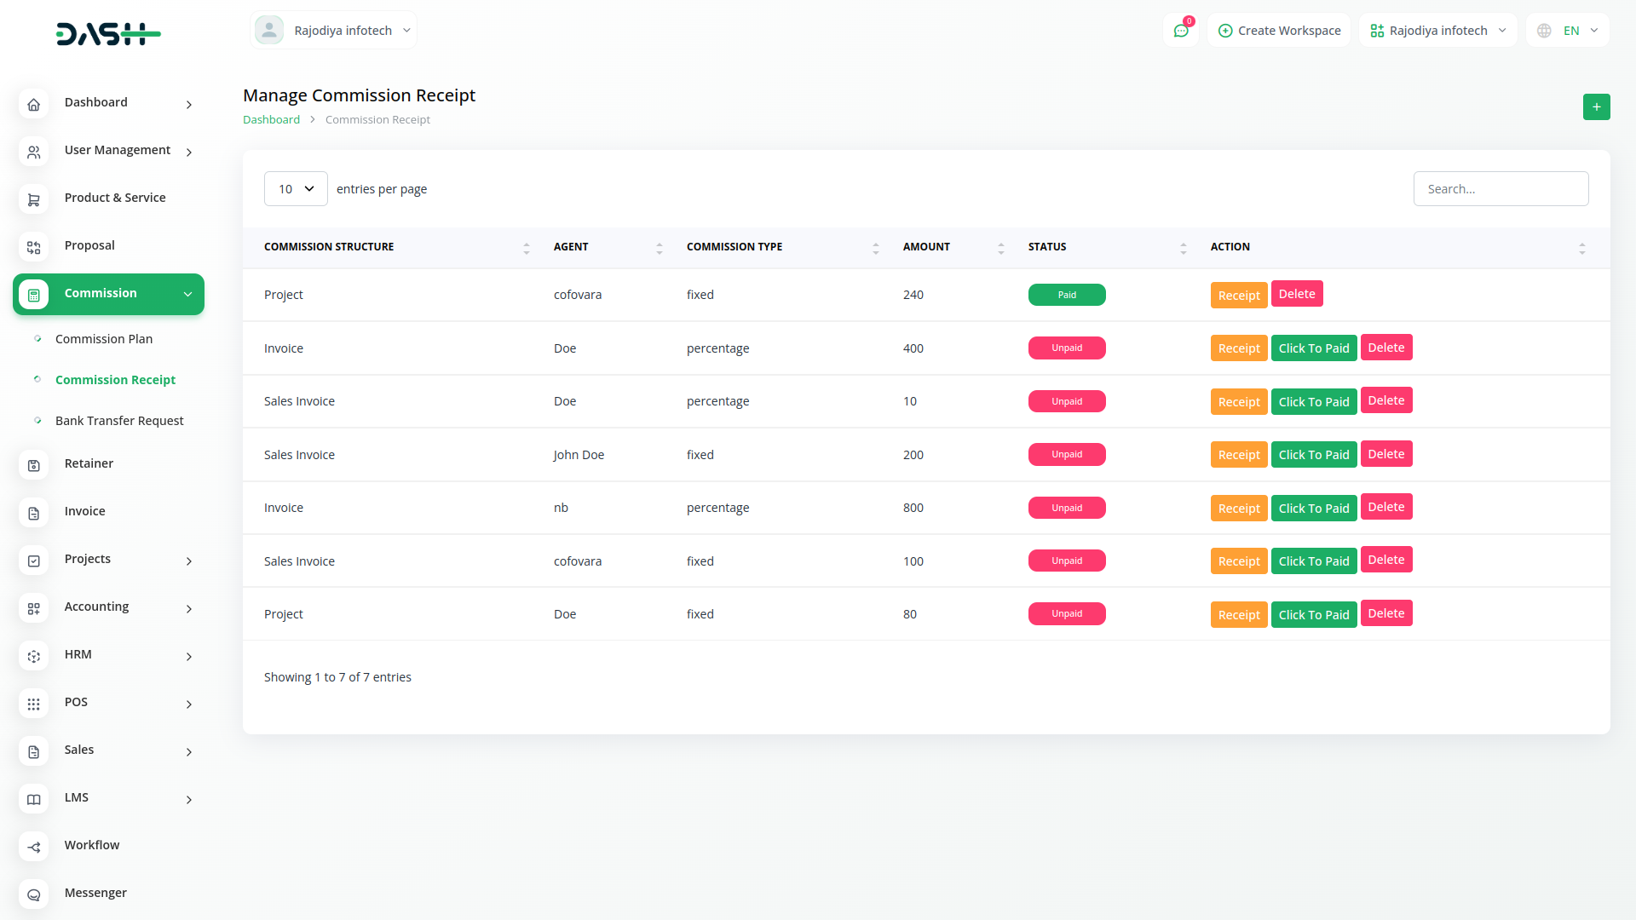Viewport: 1636px width, 920px height.
Task: Click the Workflow sidebar icon
Action: coord(33,847)
